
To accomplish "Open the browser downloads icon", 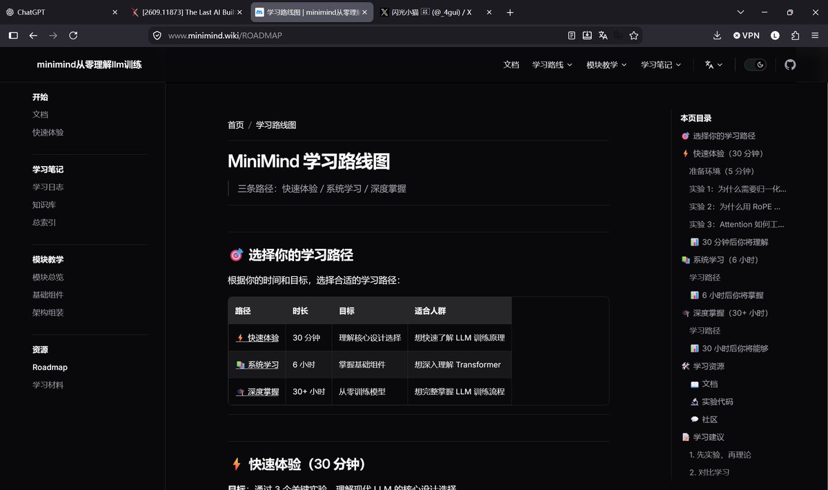I will (717, 35).
